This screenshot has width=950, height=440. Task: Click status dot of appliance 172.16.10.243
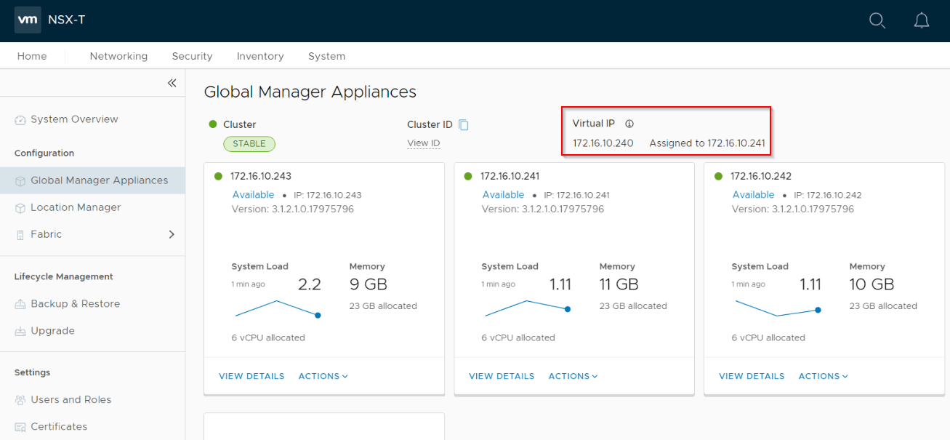coord(218,176)
